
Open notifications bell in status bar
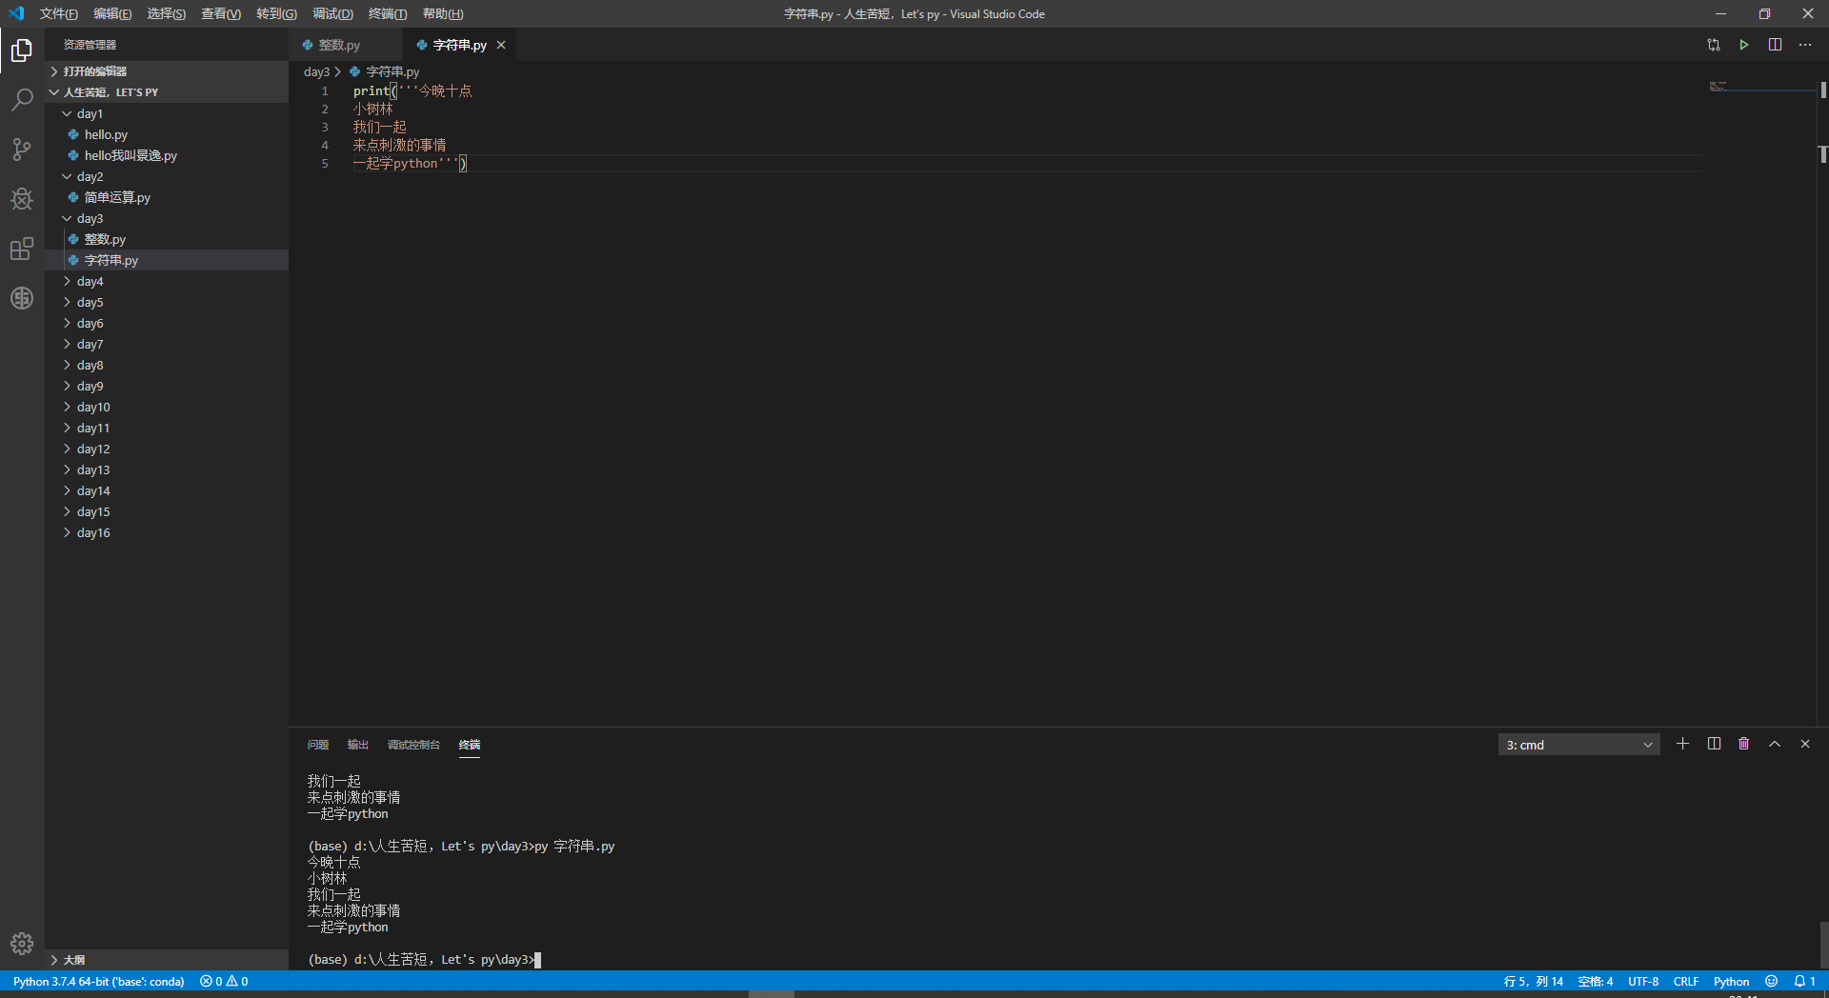point(1804,981)
